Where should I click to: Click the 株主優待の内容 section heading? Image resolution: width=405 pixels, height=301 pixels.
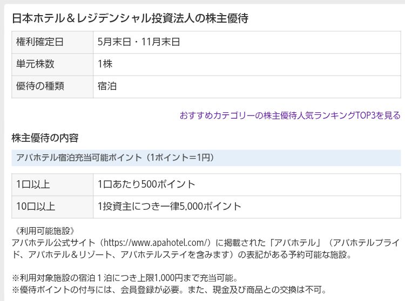tap(45, 138)
